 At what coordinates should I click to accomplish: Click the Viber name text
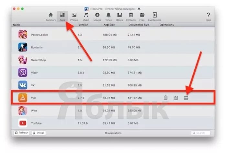[x=34, y=73]
